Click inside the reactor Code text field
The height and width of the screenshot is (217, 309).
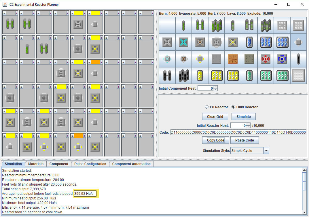click(x=238, y=133)
